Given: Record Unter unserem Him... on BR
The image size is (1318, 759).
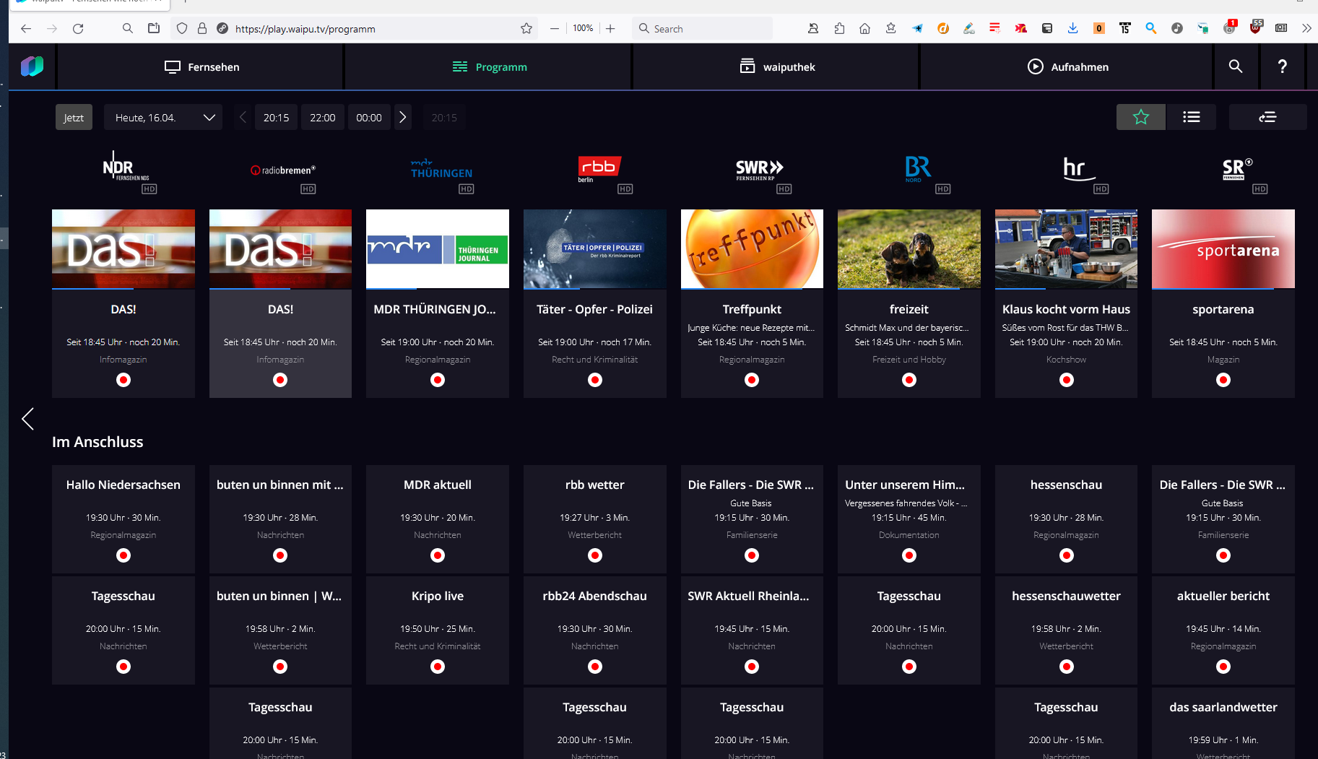Looking at the screenshot, I should click(x=909, y=555).
